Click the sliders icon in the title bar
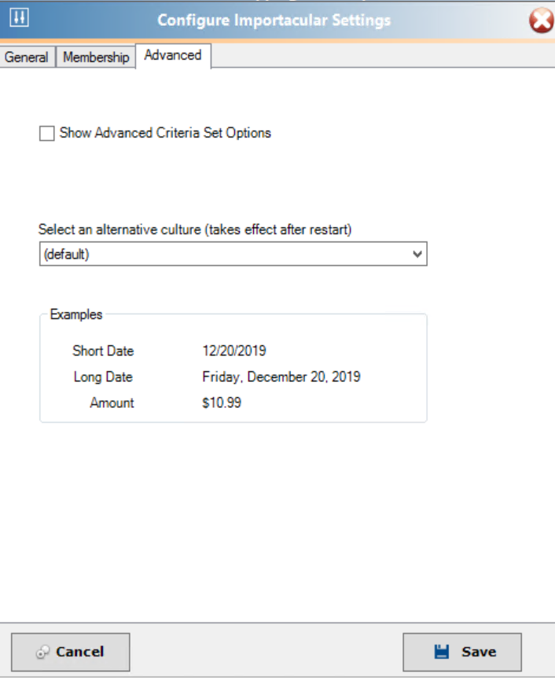 point(19,19)
